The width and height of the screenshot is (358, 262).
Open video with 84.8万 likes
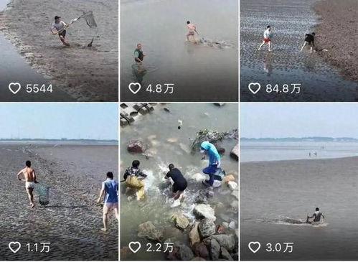(x=299, y=51)
